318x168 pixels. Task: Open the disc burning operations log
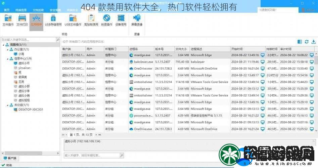[107, 20]
